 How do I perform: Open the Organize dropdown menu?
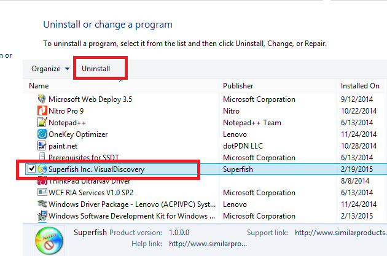pos(50,69)
